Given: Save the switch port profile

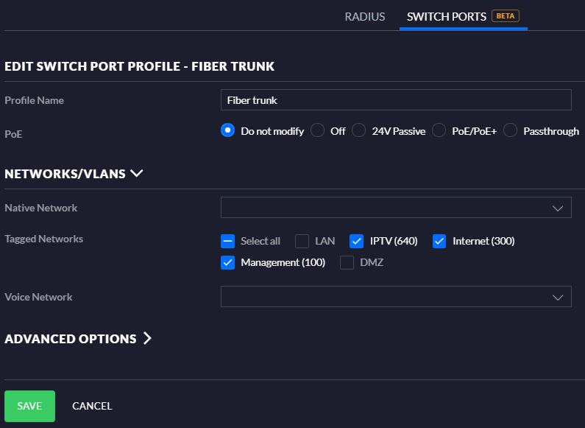Looking at the screenshot, I should click(29, 406).
